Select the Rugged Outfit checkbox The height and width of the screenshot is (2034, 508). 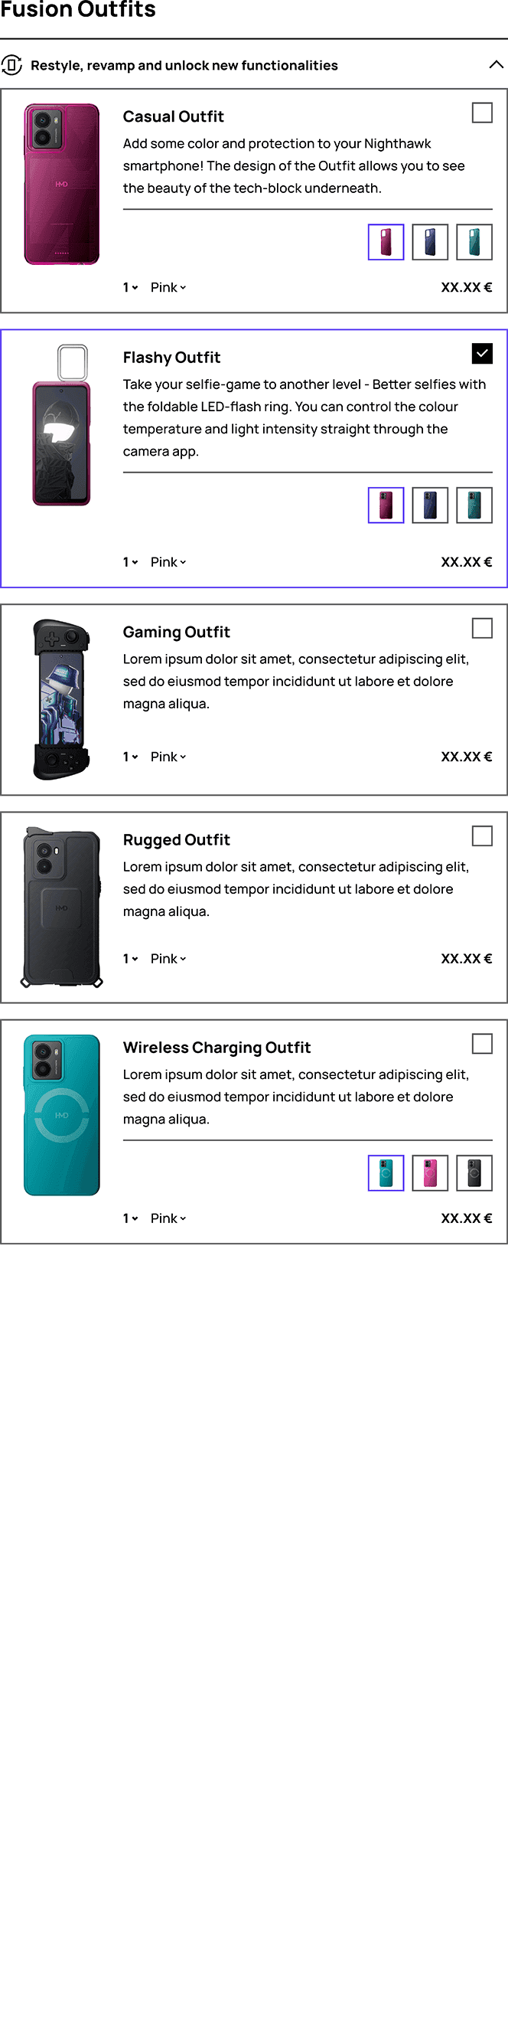coord(482,836)
